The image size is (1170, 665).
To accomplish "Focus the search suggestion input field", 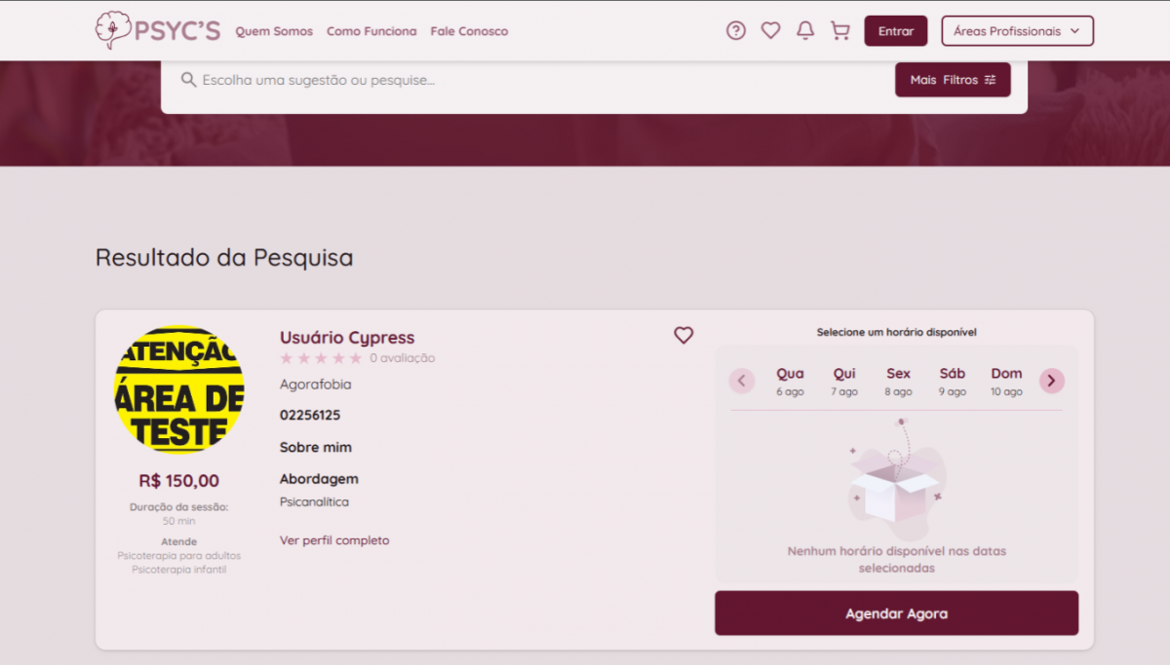I will [x=536, y=80].
